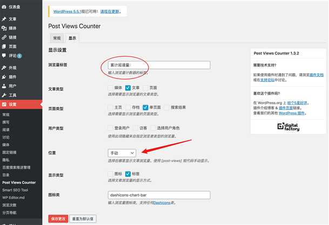Check the 选择用户角色 checkbox
This screenshot has width=329, height=225.
point(153,128)
